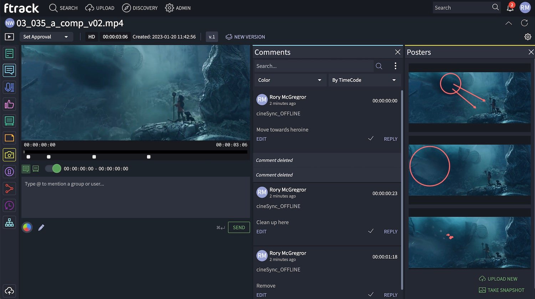535x299 pixels.
Task: Select the camera snapshot tool in the sidebar
Action: click(x=9, y=155)
